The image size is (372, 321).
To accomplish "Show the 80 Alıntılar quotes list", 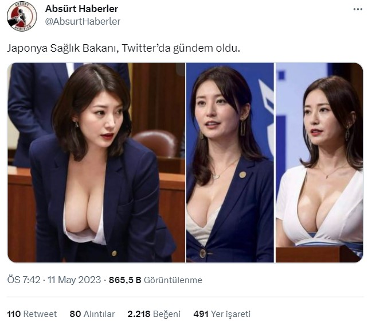I will tap(92, 314).
